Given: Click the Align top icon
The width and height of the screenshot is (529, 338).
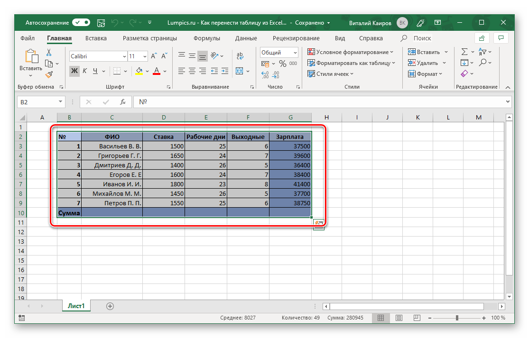Looking at the screenshot, I should (x=182, y=55).
